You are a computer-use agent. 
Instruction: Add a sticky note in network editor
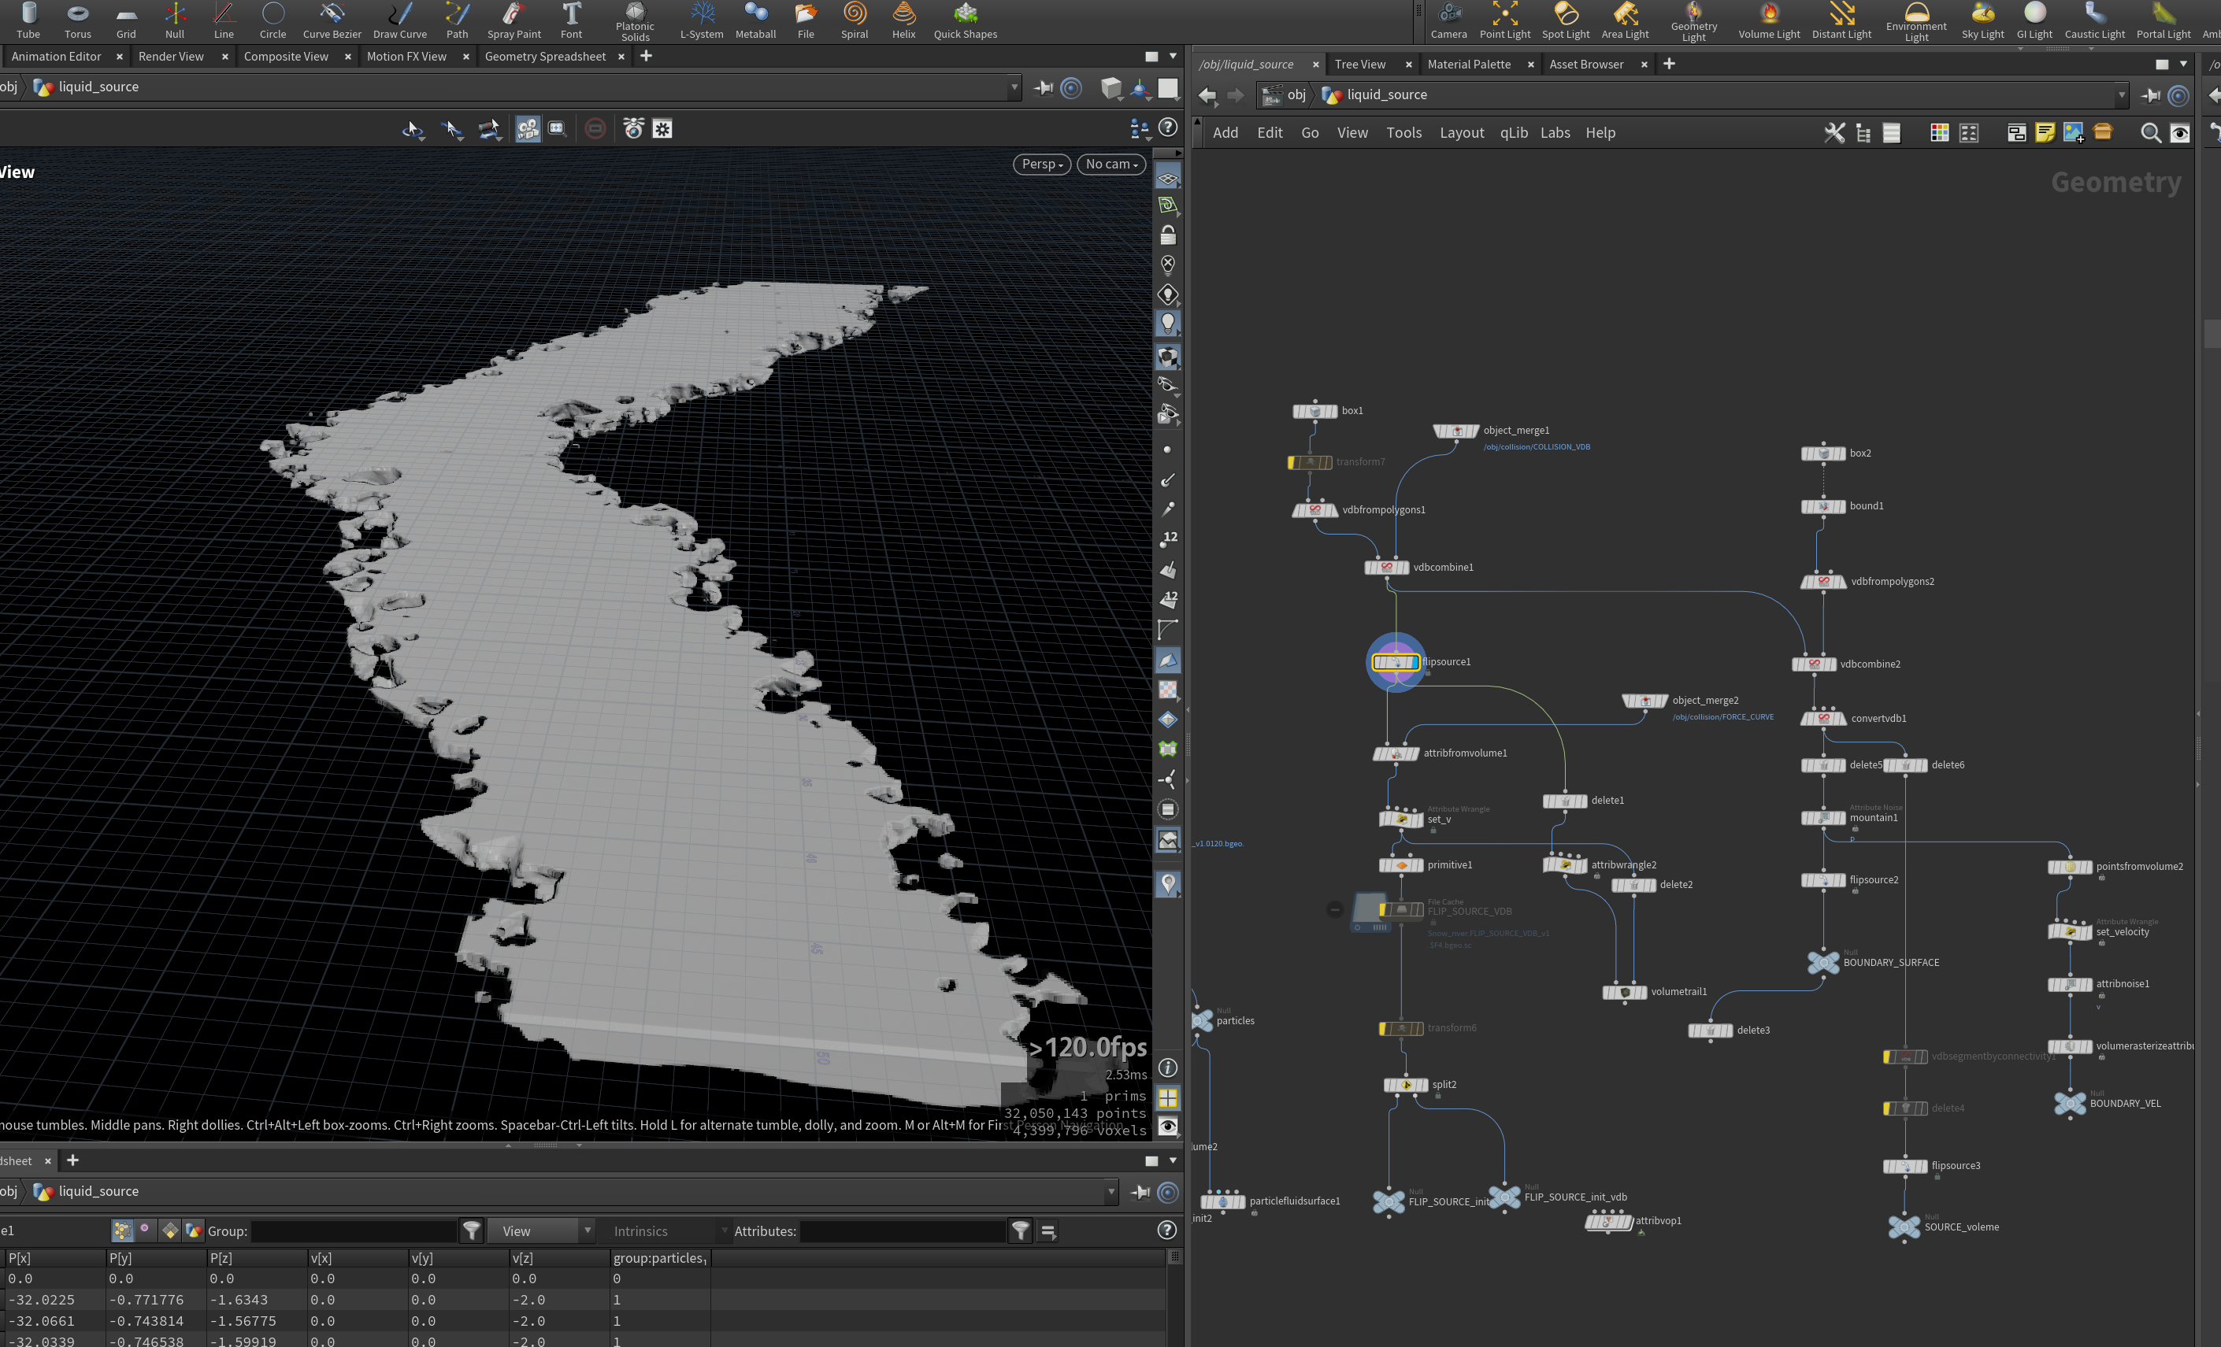[x=2045, y=133]
